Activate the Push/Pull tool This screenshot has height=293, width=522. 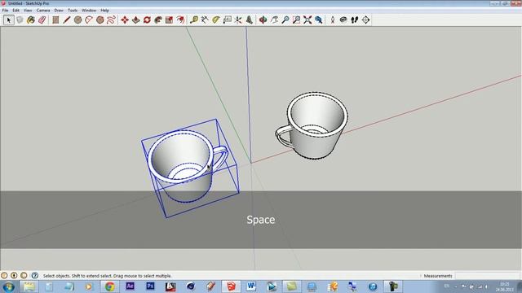point(136,20)
